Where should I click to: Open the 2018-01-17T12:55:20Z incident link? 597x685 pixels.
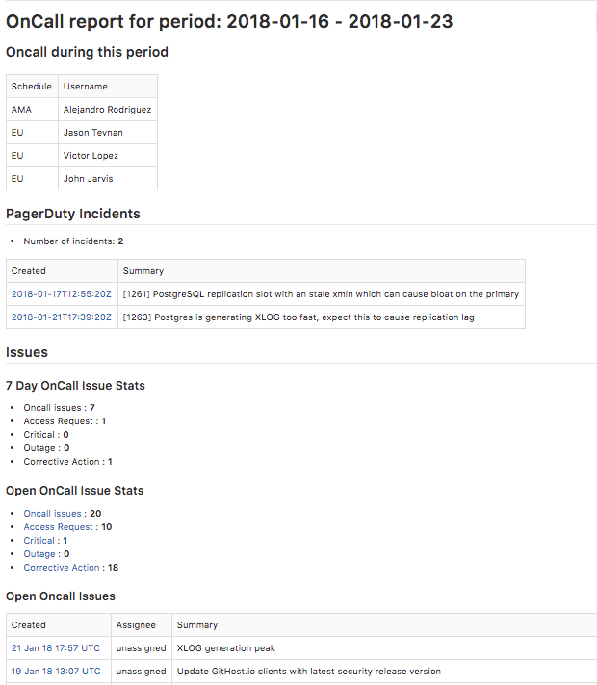(62, 294)
